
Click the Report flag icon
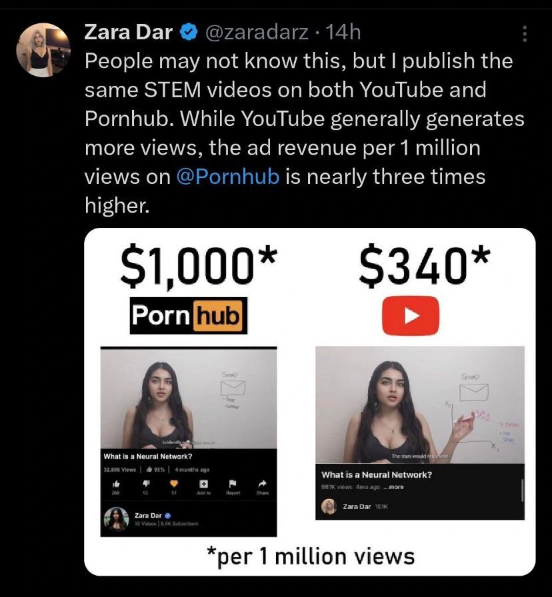click(x=233, y=484)
